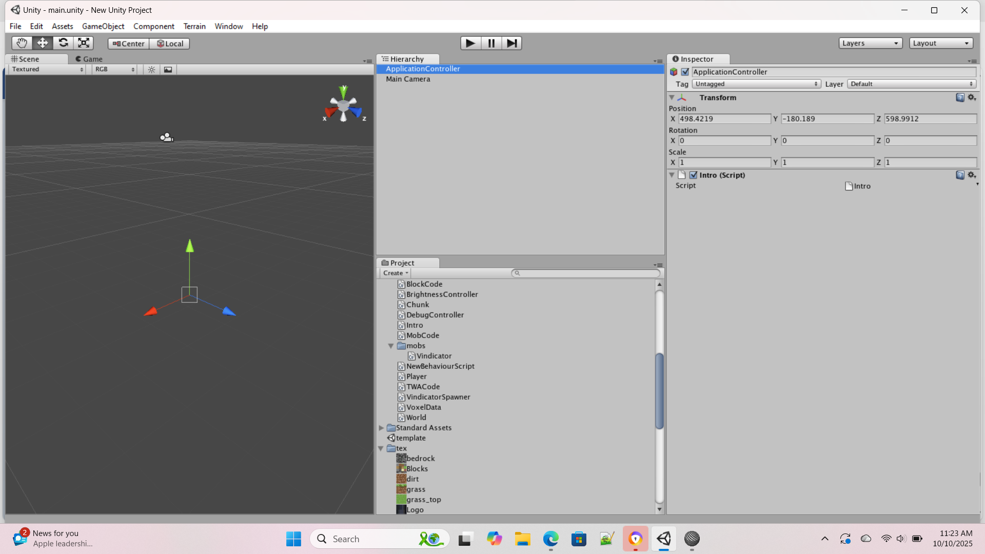
Task: Step forward one frame
Action: click(511, 43)
